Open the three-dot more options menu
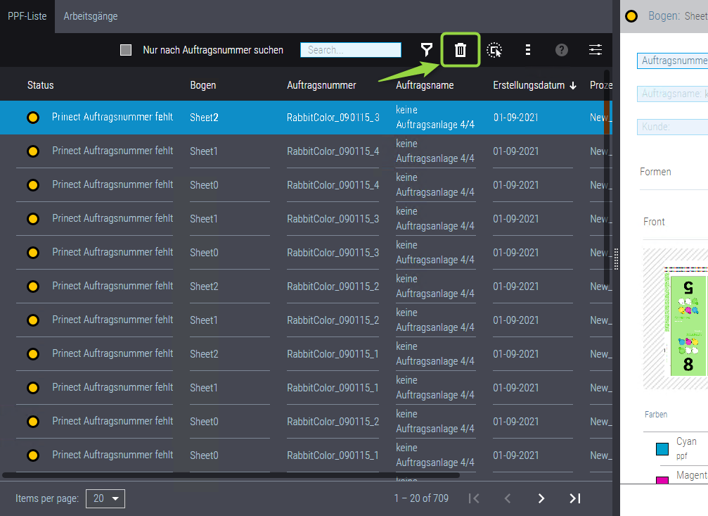Screen dimensions: 708x516 [x=528, y=50]
